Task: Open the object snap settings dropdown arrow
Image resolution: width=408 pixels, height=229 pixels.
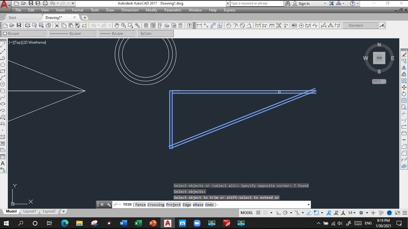Action: pyautogui.click(x=322, y=213)
